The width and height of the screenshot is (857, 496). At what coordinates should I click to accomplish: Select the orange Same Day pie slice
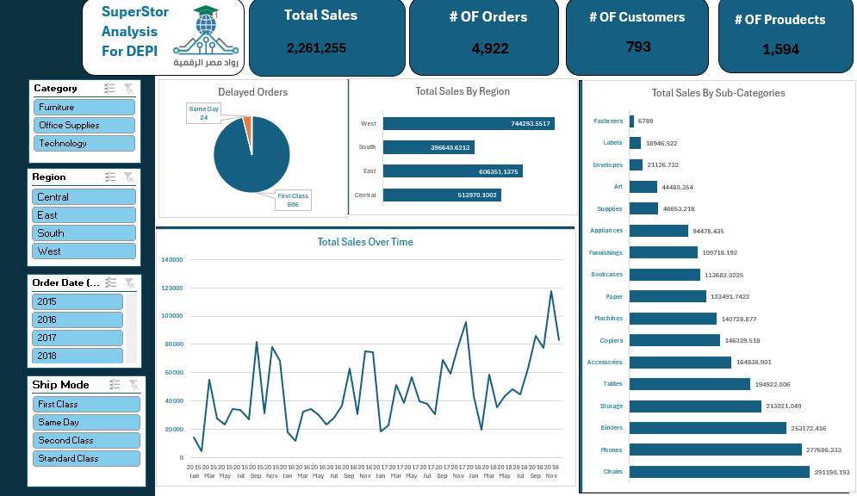(247, 127)
